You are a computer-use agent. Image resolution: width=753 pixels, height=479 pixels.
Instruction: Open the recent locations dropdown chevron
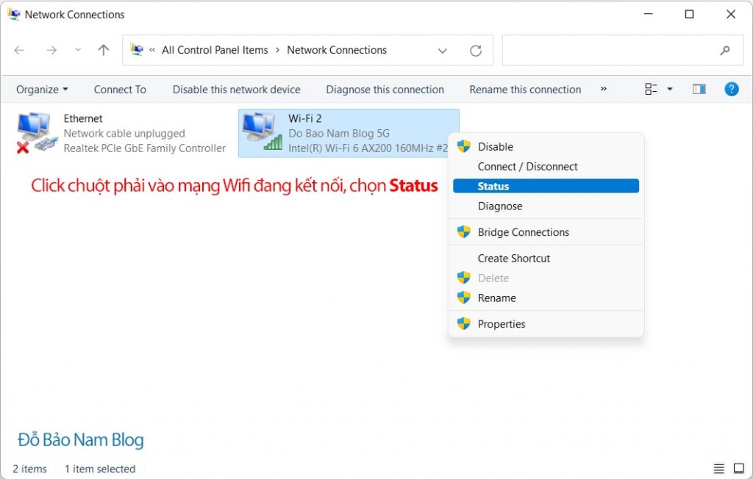(78, 49)
